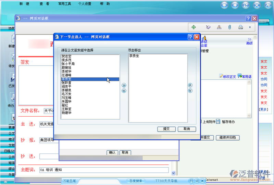
Task: Add selected person with right double-arrow button
Action: point(124,85)
